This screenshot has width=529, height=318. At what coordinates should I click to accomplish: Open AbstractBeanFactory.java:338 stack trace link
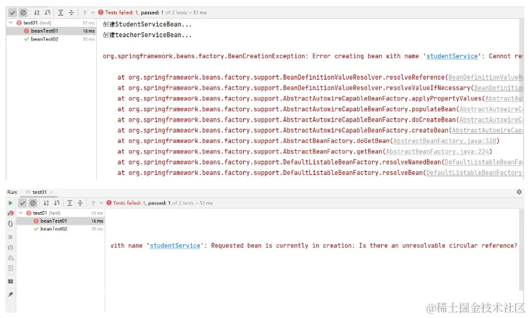[445, 141]
